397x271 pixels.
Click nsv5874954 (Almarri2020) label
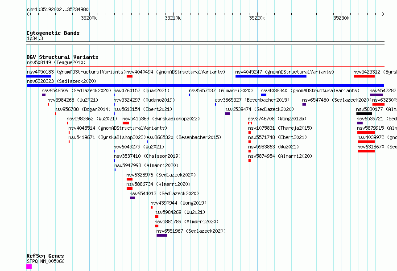pyautogui.click(x=280, y=156)
